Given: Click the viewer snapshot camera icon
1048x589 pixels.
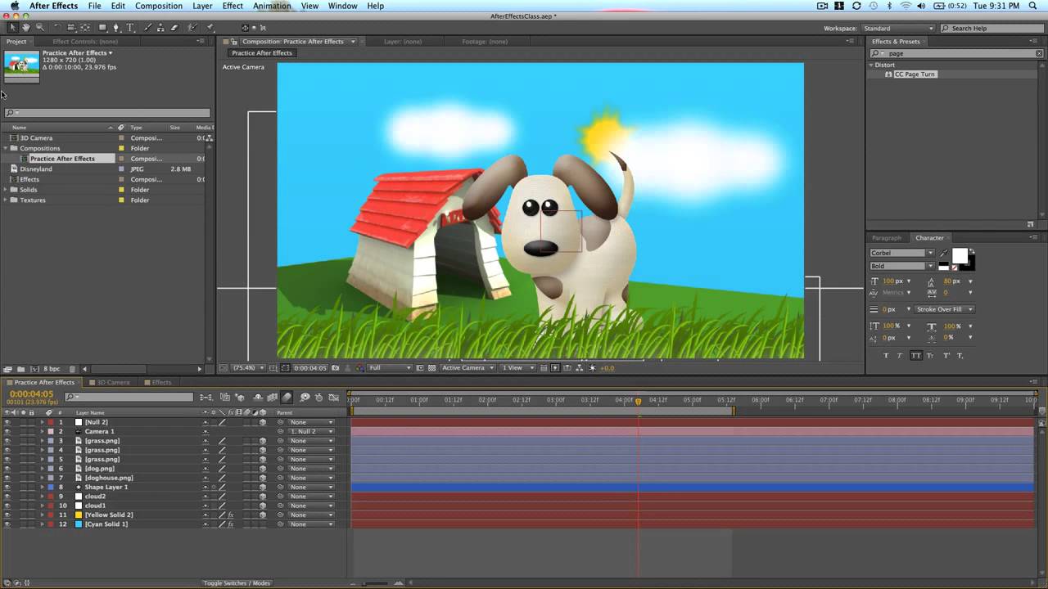Looking at the screenshot, I should (x=335, y=368).
